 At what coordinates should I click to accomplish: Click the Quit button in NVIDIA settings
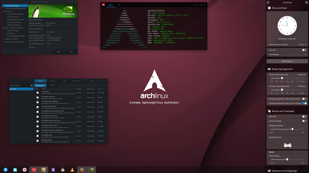(x=71, y=52)
